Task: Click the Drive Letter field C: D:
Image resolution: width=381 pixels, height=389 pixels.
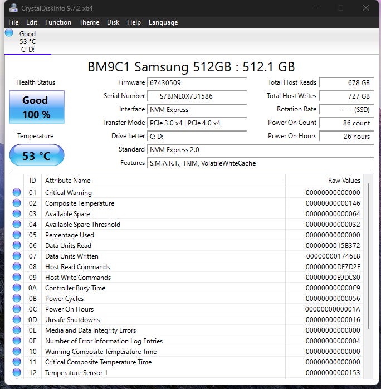Action: pos(197,136)
